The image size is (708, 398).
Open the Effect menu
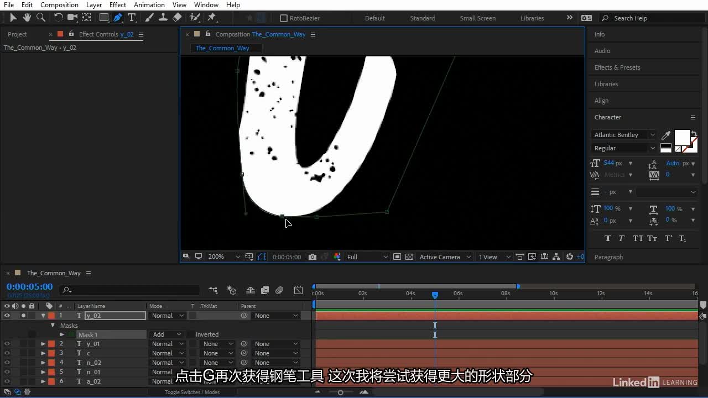pos(118,5)
